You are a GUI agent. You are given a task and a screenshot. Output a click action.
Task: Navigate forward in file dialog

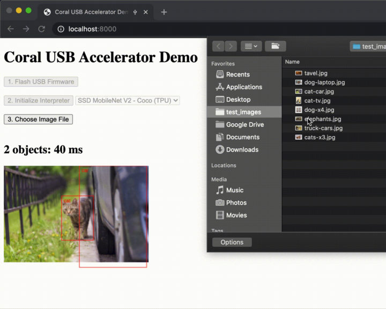[231, 46]
